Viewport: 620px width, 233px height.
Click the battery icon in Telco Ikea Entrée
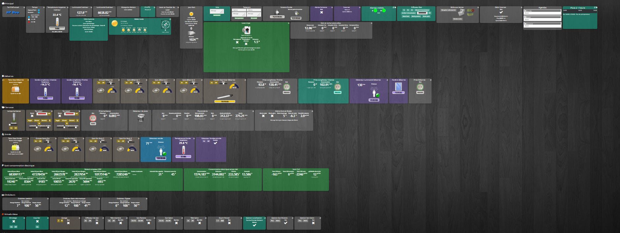point(15,148)
